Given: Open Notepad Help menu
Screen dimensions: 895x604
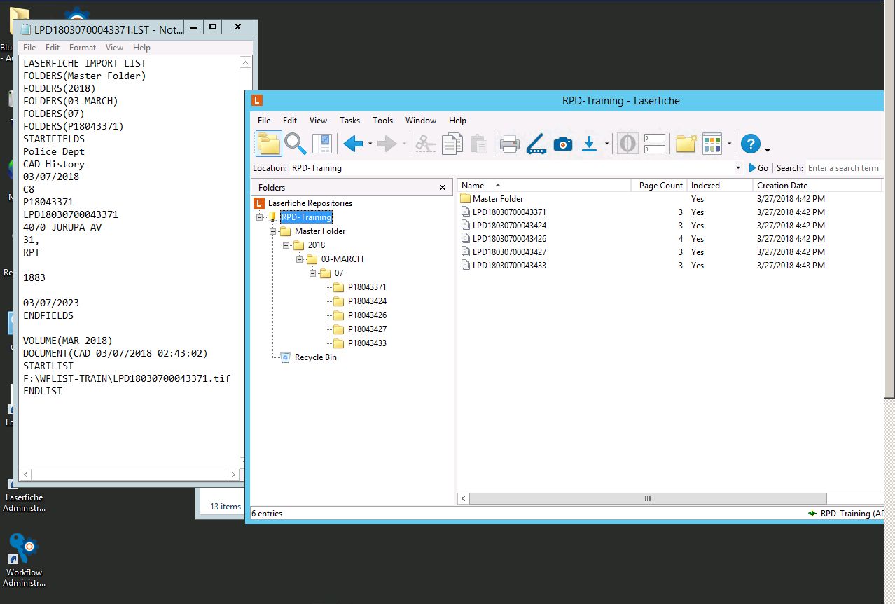Looking at the screenshot, I should (141, 48).
